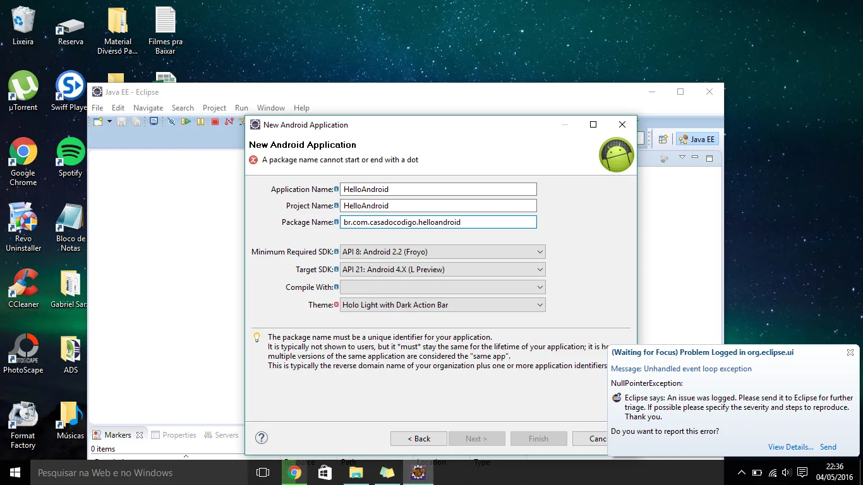This screenshot has width=863, height=485.
Task: Click the Open Perspective icon
Action: (663, 140)
